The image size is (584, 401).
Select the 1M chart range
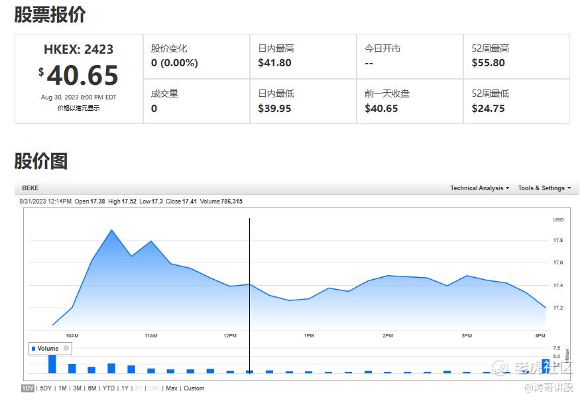62,388
